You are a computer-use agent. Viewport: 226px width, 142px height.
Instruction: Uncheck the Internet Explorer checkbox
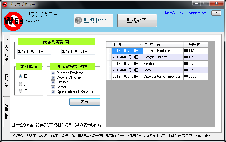[53, 73]
